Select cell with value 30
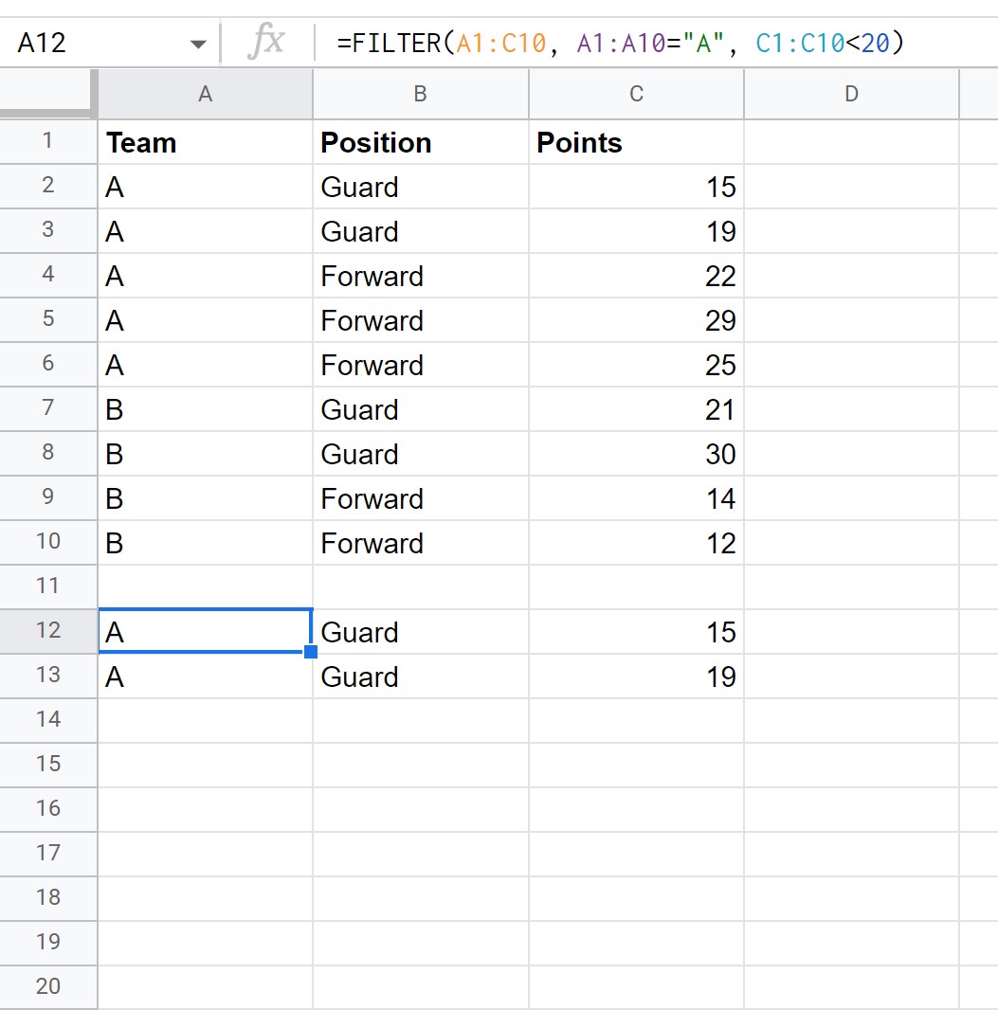Viewport: 998px width, 1010px height. click(636, 454)
